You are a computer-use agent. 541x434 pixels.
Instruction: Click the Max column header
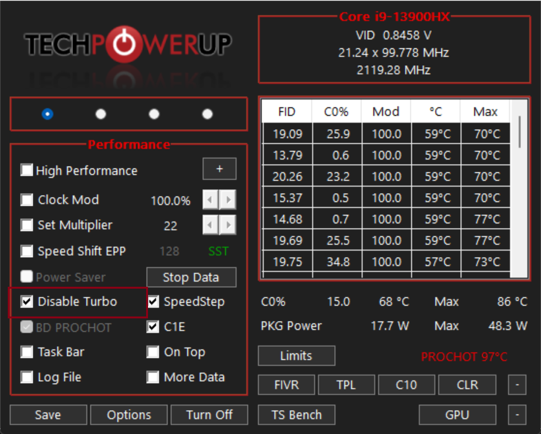coord(485,111)
